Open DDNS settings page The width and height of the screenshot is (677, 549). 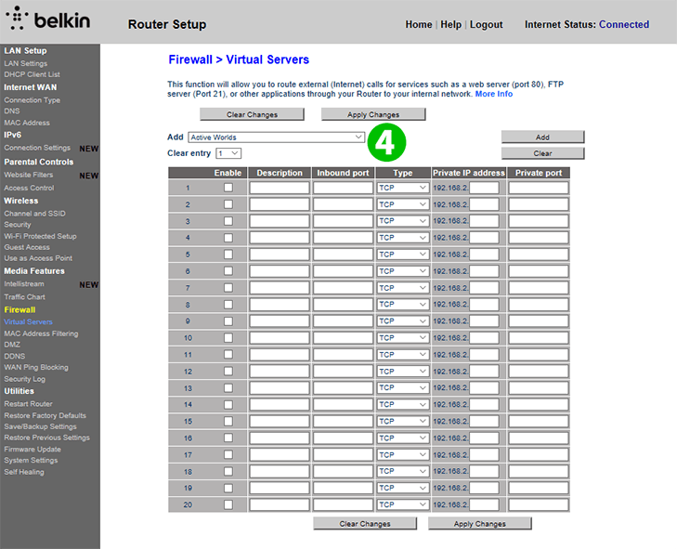pyautogui.click(x=14, y=357)
